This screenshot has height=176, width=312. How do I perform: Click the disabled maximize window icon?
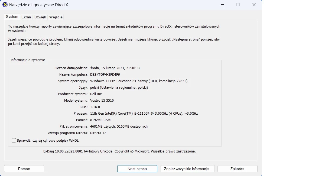point(238,5)
